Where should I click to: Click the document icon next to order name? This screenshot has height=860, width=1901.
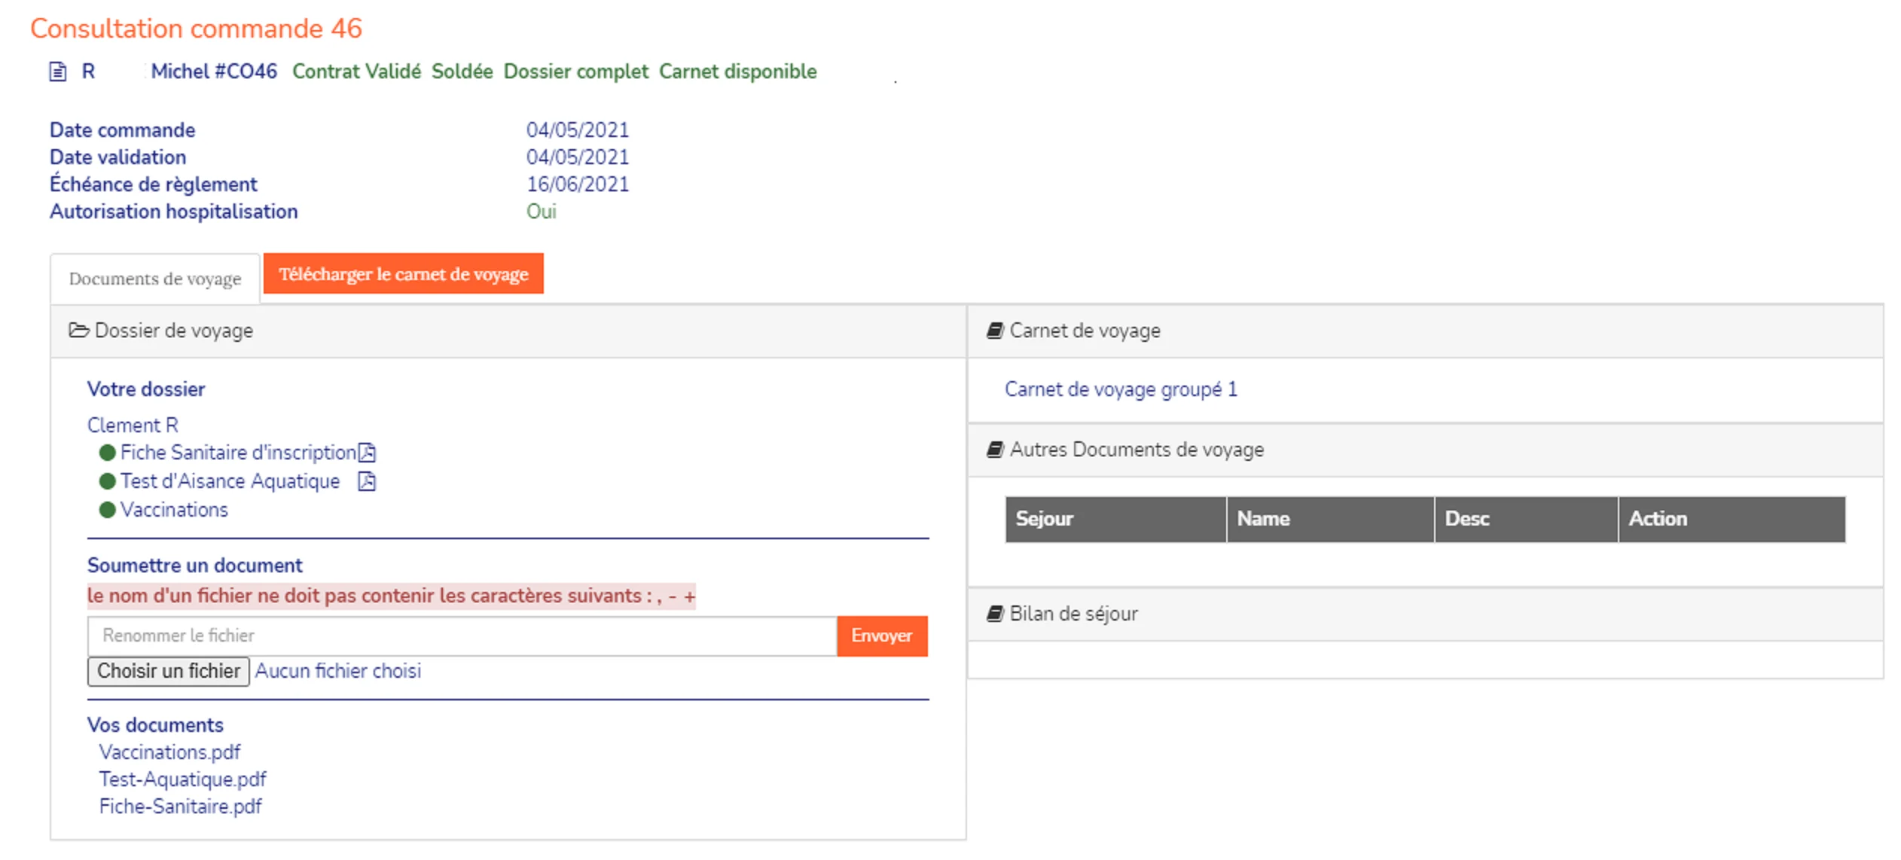click(x=58, y=72)
